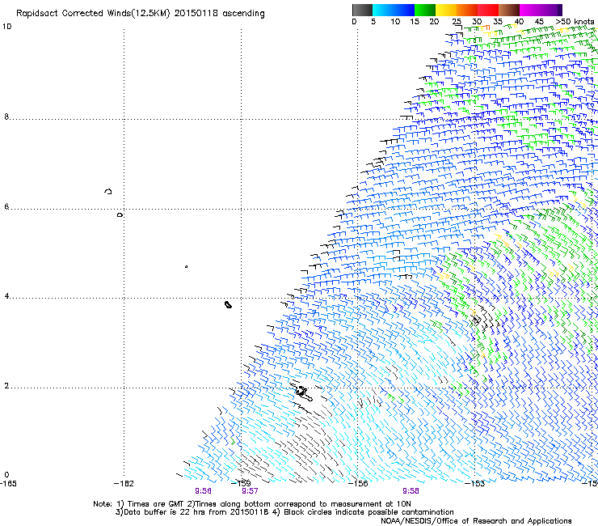
Task: Click the island outline above 6N near -162
Action: (108, 191)
